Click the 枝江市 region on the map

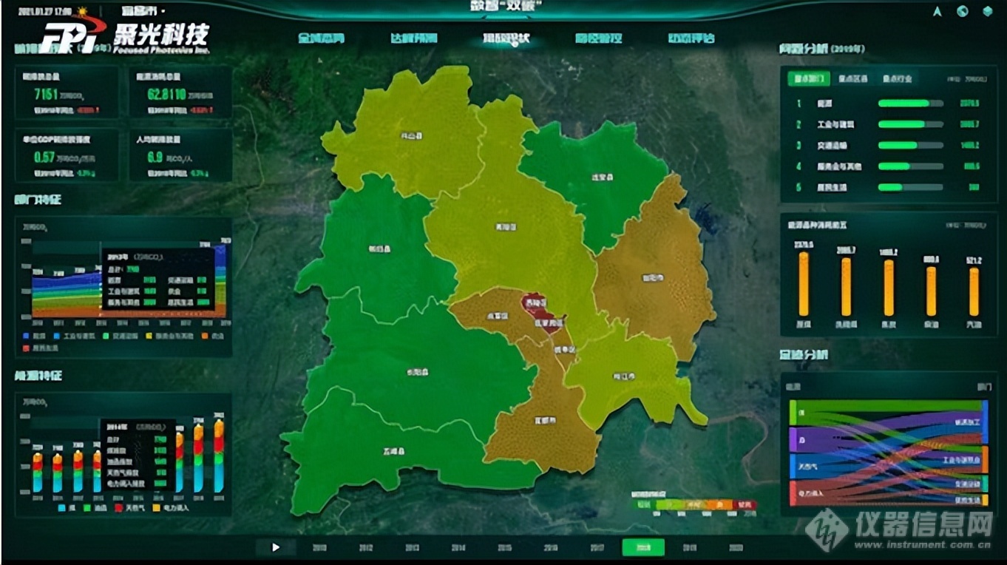point(624,376)
